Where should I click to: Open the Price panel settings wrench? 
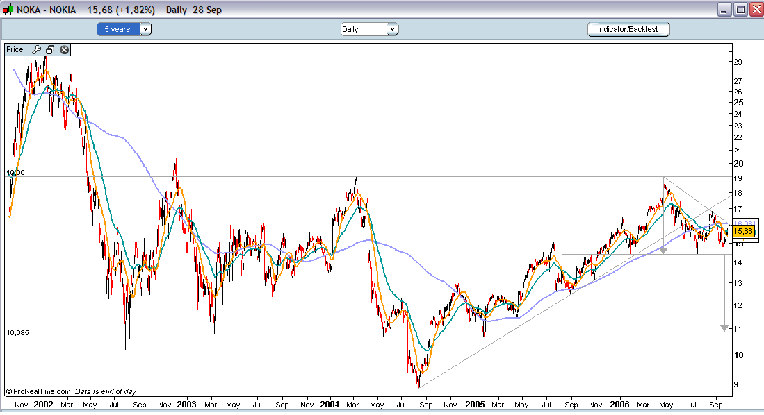(x=37, y=50)
